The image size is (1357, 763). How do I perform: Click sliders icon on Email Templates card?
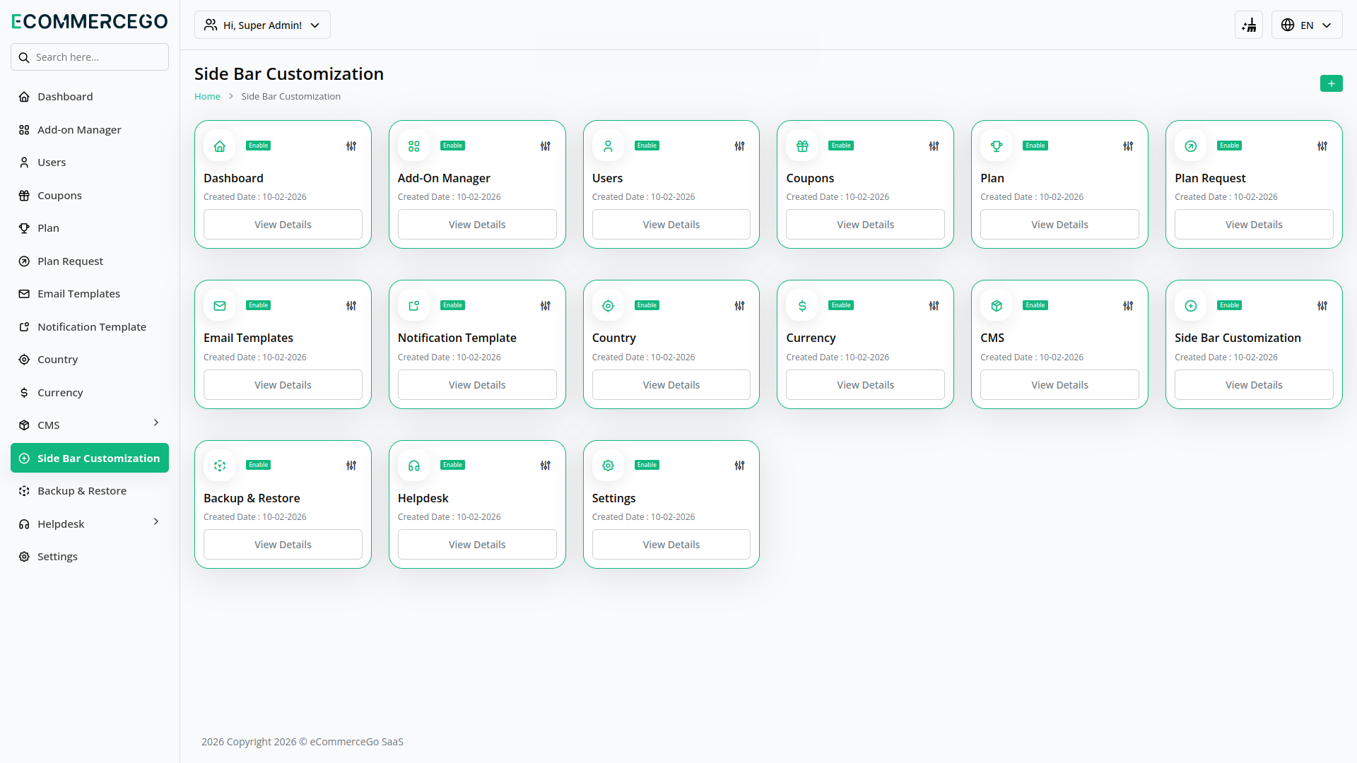(x=351, y=306)
